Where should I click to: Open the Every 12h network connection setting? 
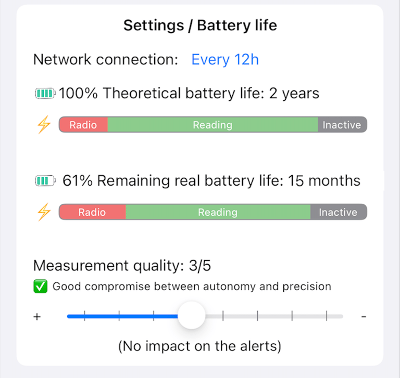225,60
